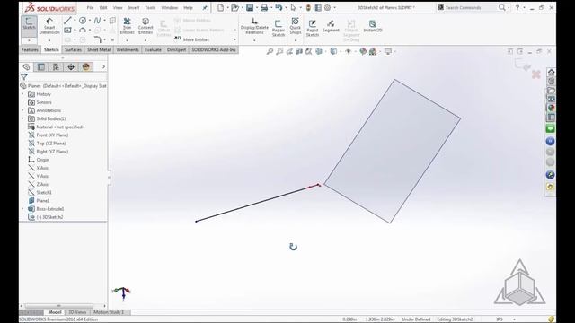Open the Insert menu
The image size is (575, 323).
(134, 8)
